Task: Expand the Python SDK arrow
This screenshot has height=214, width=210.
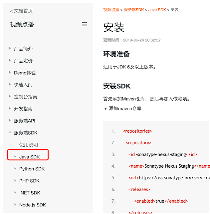Action: (x=15, y=169)
